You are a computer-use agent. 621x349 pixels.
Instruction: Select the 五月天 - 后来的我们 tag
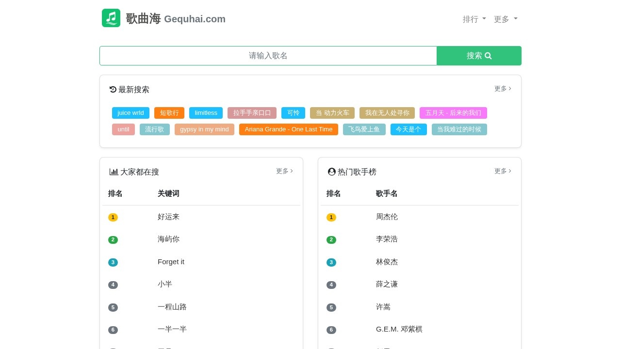(x=454, y=113)
